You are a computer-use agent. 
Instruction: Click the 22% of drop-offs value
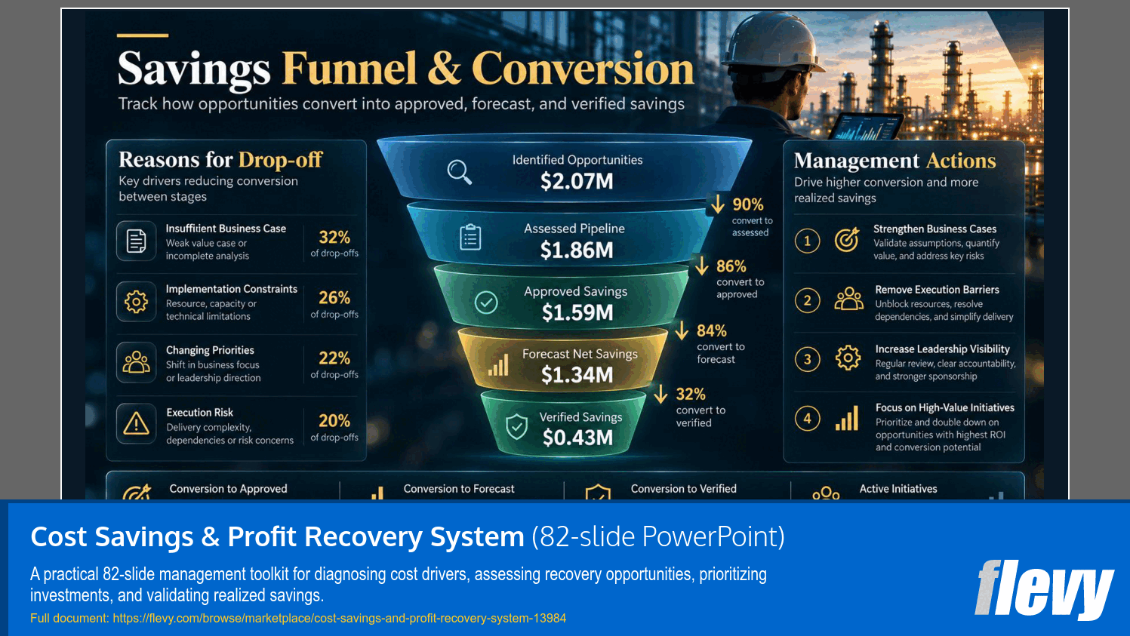click(x=334, y=358)
